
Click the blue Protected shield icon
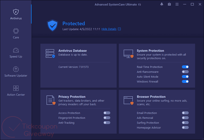(x=52, y=25)
